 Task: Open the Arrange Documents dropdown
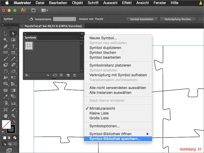coord(45,10)
